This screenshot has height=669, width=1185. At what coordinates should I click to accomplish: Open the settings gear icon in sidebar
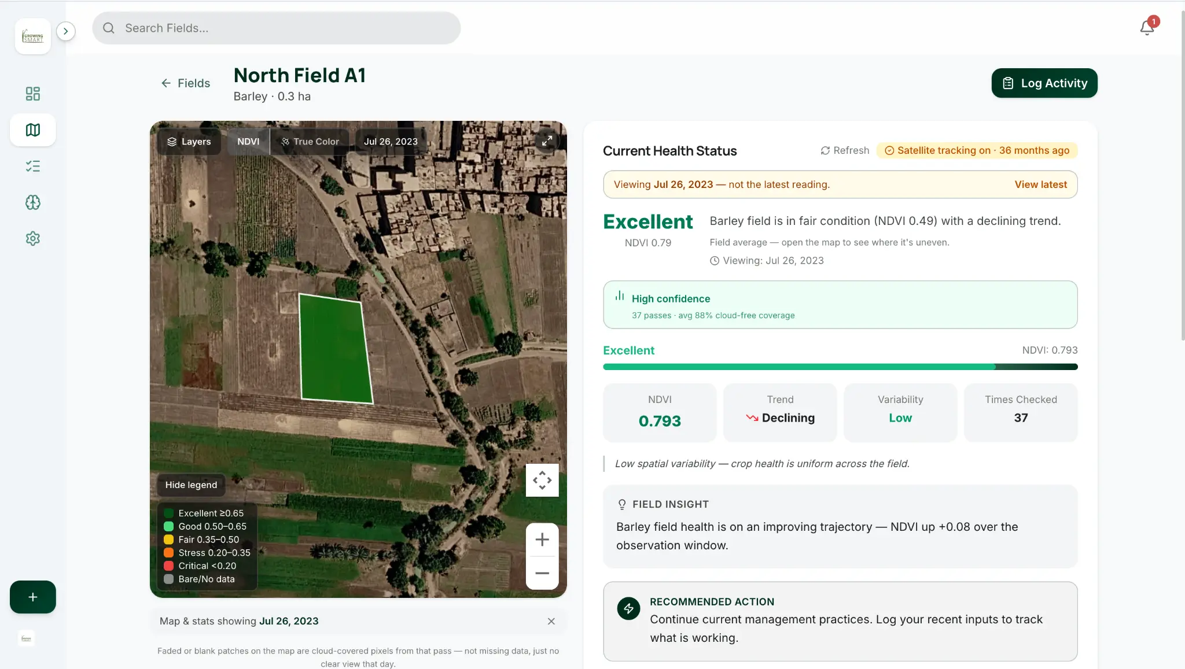point(33,239)
